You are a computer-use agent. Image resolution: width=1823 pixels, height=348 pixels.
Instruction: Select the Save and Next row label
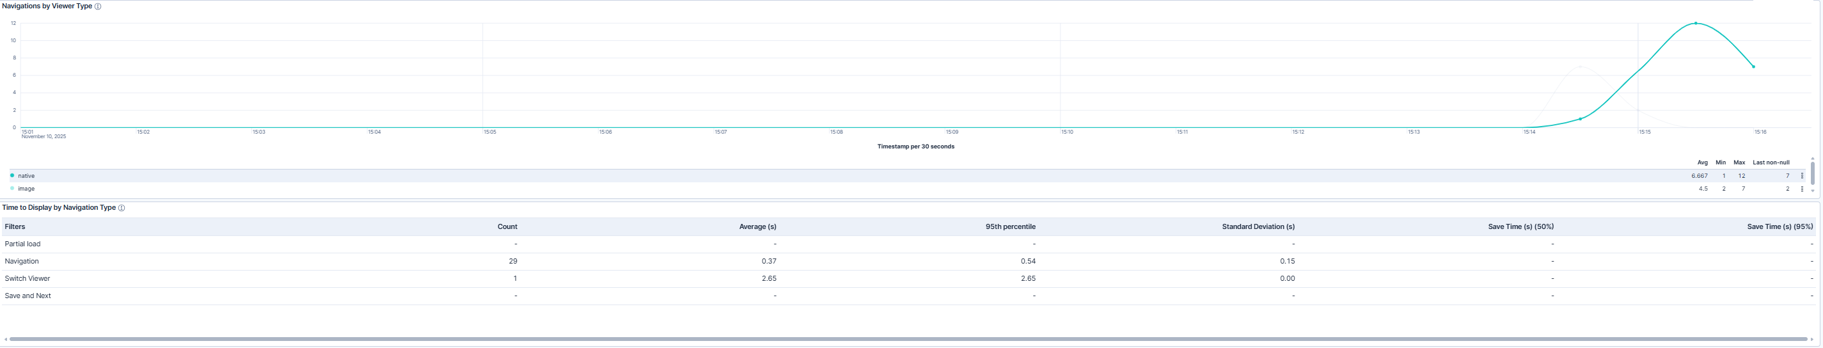click(x=28, y=296)
